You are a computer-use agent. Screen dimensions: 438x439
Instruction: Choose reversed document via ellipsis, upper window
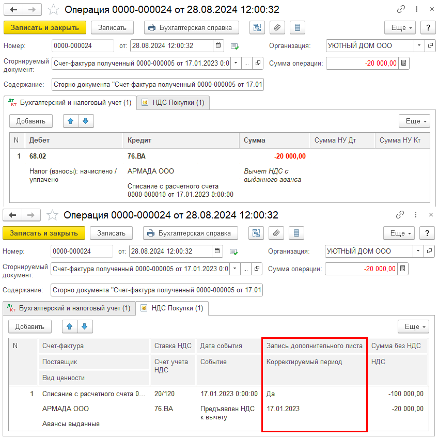click(x=246, y=63)
